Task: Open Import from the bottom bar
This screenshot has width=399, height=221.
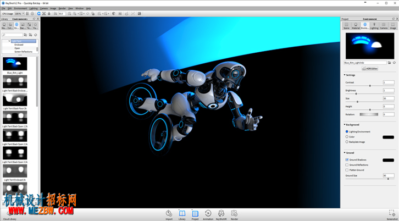Action: (169, 214)
